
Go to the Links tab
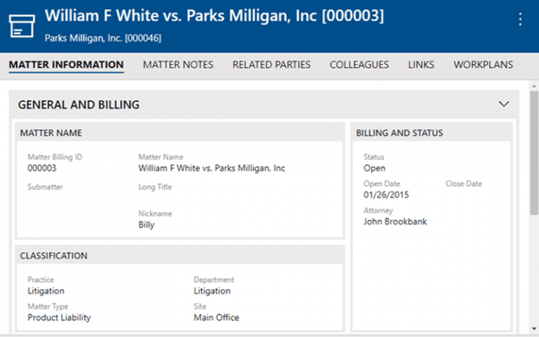421,65
